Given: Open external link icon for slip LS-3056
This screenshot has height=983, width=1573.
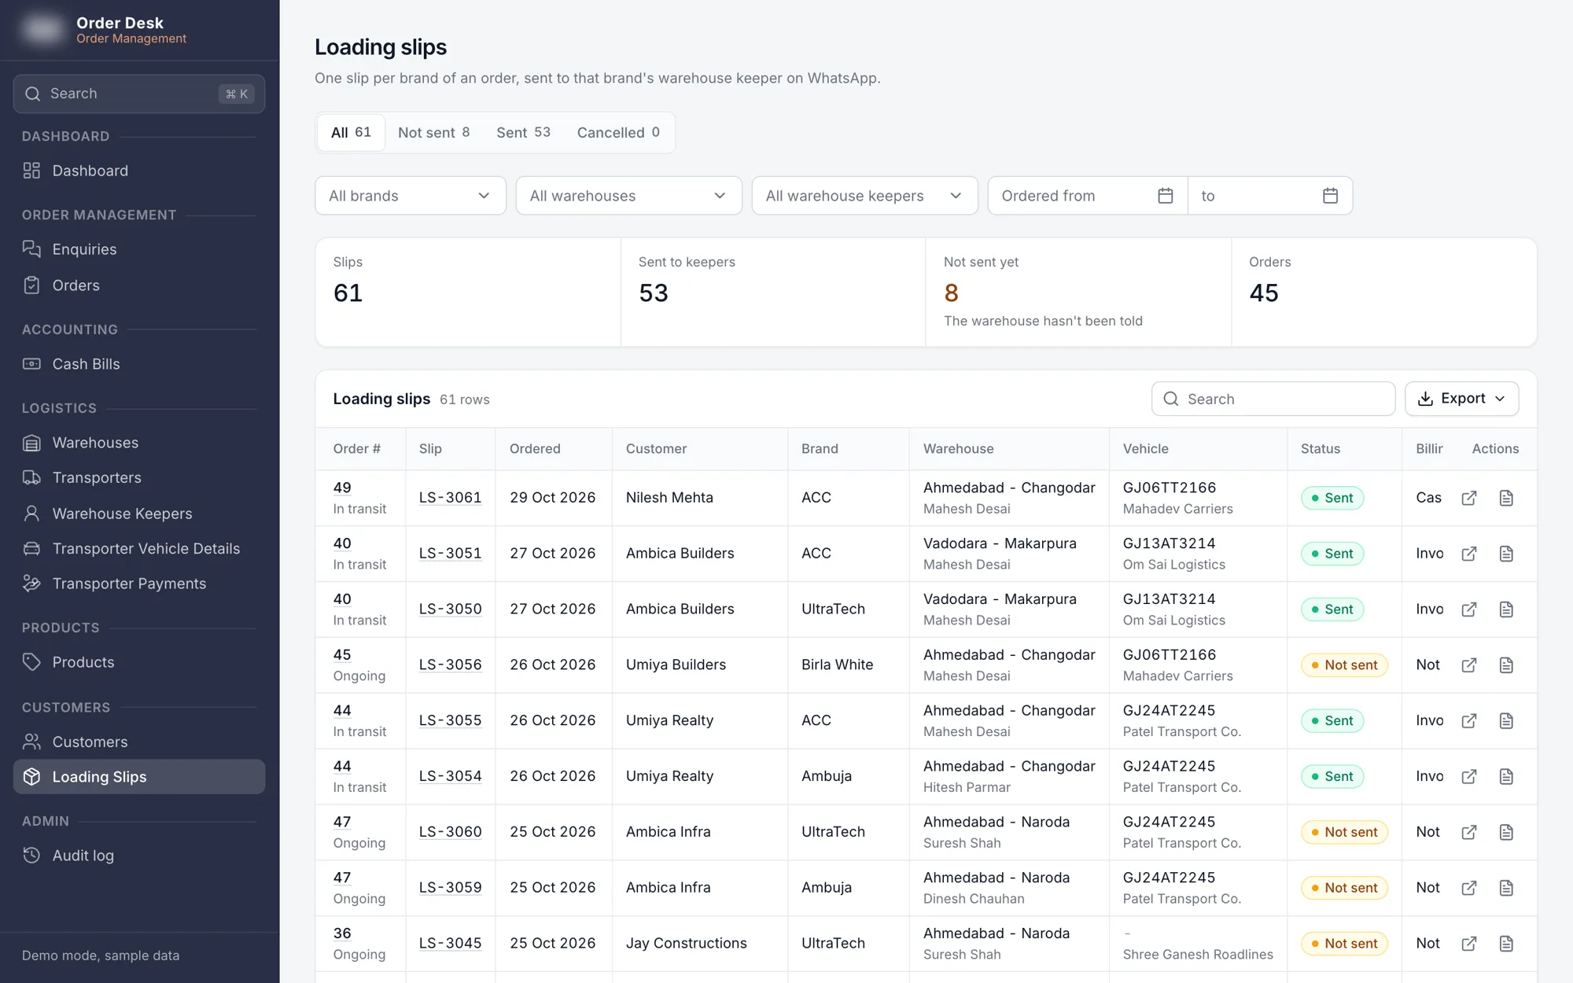Looking at the screenshot, I should pos(1468,665).
